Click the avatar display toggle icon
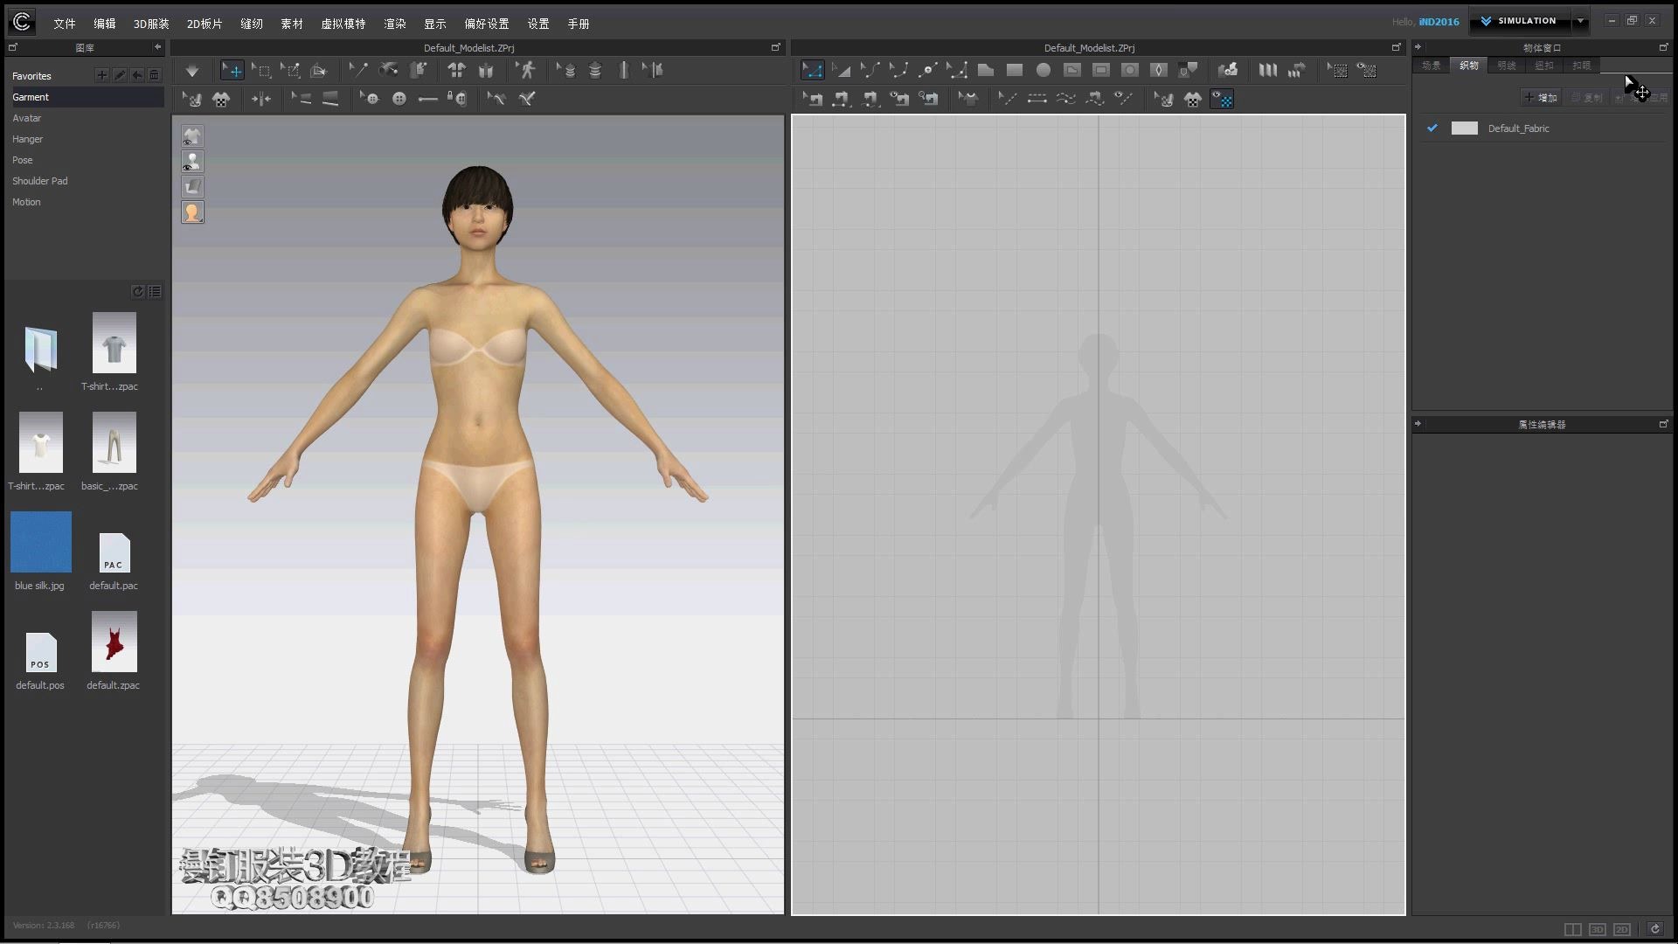The height and width of the screenshot is (944, 1678). tap(191, 162)
